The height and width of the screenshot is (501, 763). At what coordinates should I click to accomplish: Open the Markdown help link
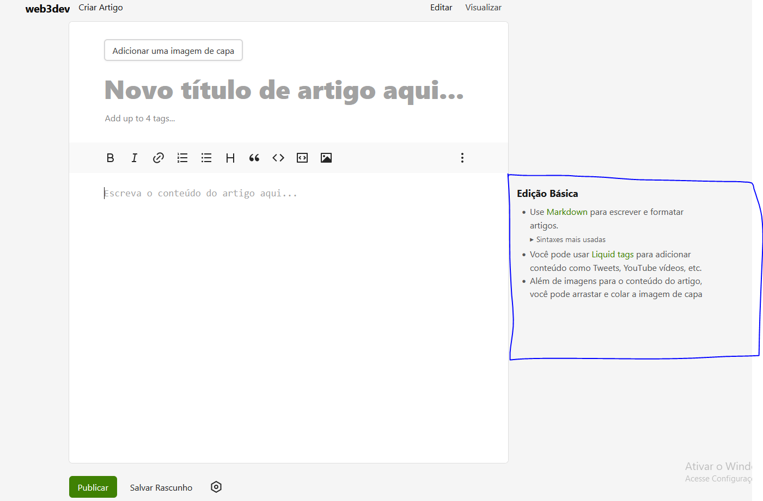pos(567,212)
